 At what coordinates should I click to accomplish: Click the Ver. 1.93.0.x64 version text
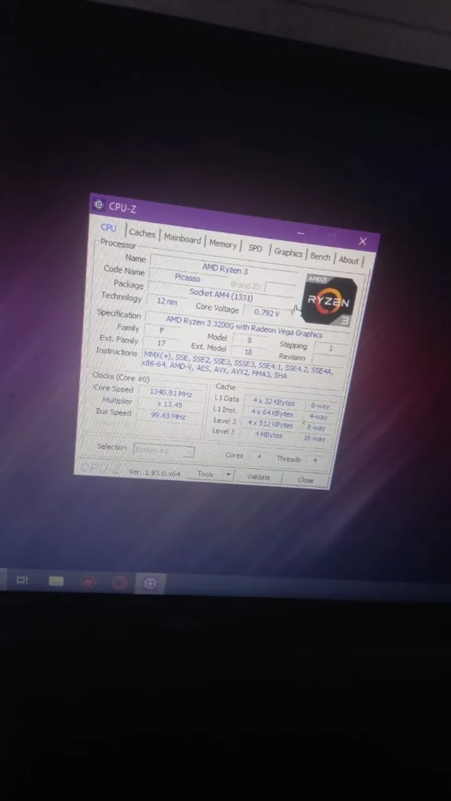(155, 473)
